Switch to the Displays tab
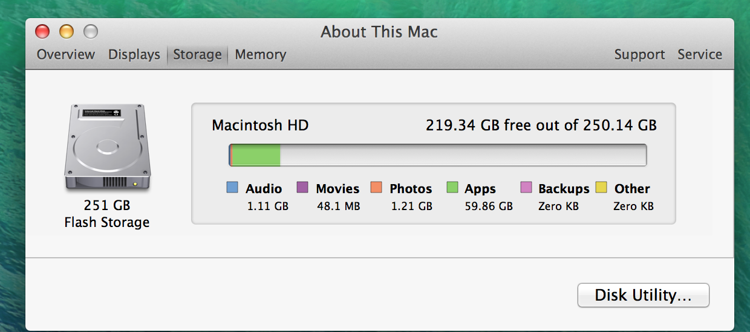Image resolution: width=750 pixels, height=332 pixels. pos(134,54)
